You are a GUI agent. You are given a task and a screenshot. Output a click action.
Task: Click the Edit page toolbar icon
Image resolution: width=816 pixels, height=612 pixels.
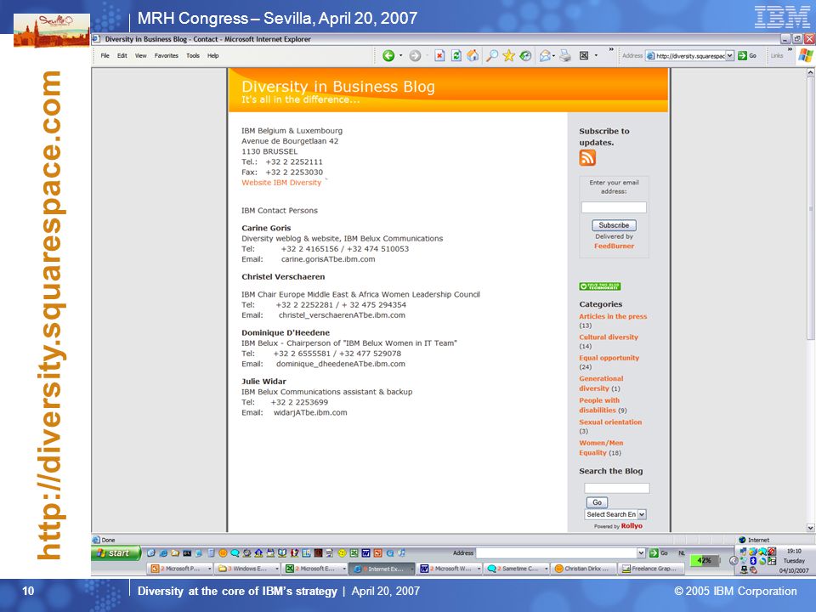584,56
